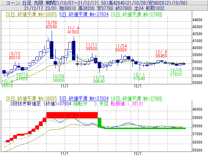The width and height of the screenshot is (208, 158).
Task: Click the 10/14 37020 low annotation
Action: coord(22,77)
